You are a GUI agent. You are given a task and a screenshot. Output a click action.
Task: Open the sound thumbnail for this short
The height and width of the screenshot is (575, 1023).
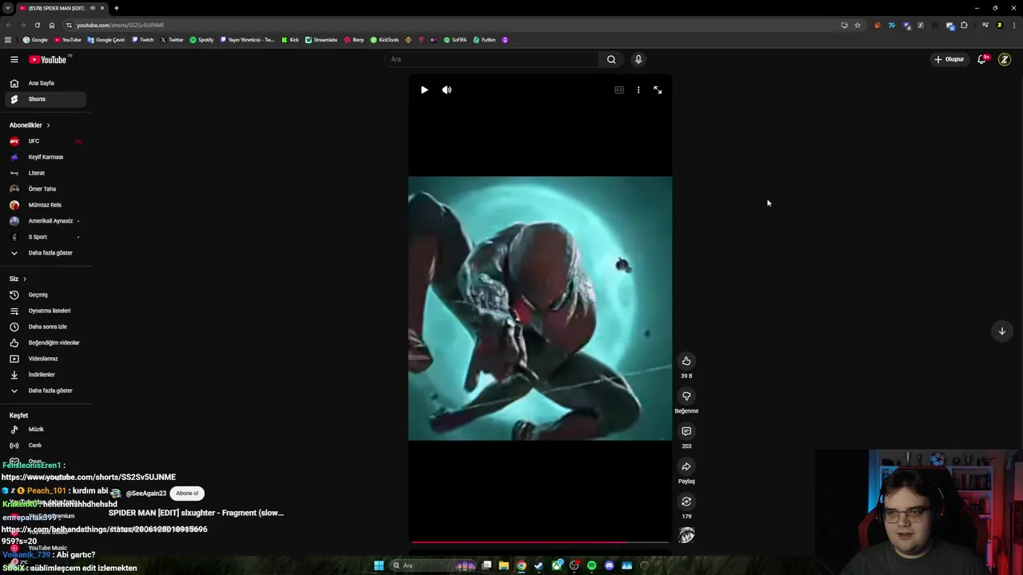click(x=687, y=535)
